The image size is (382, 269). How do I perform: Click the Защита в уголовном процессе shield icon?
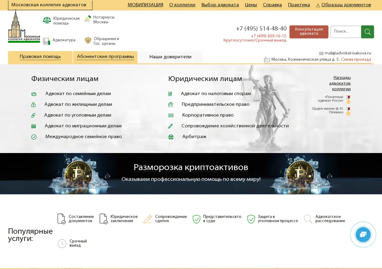click(251, 219)
